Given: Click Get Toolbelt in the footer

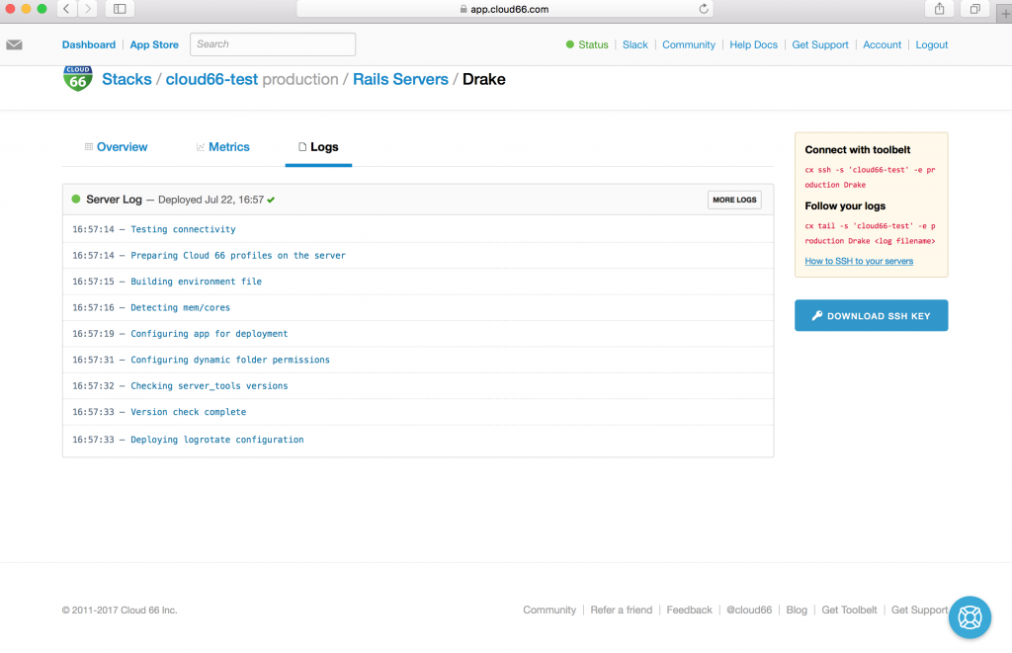Looking at the screenshot, I should click(x=849, y=610).
